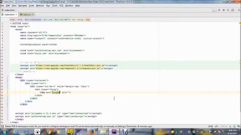Click the green checkmark tray icon
Screen dimensions: 241x135
pos(177,132)
